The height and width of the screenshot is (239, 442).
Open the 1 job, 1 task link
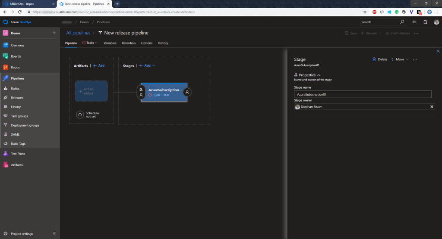coord(161,95)
